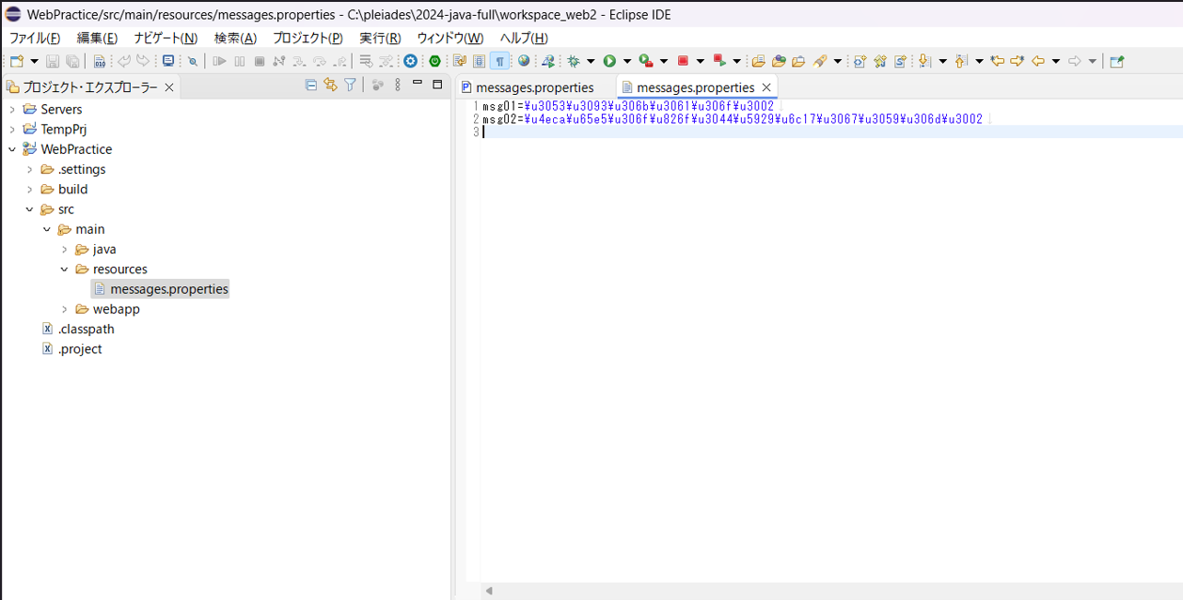Close the active messages.properties editor tab

[x=766, y=87]
